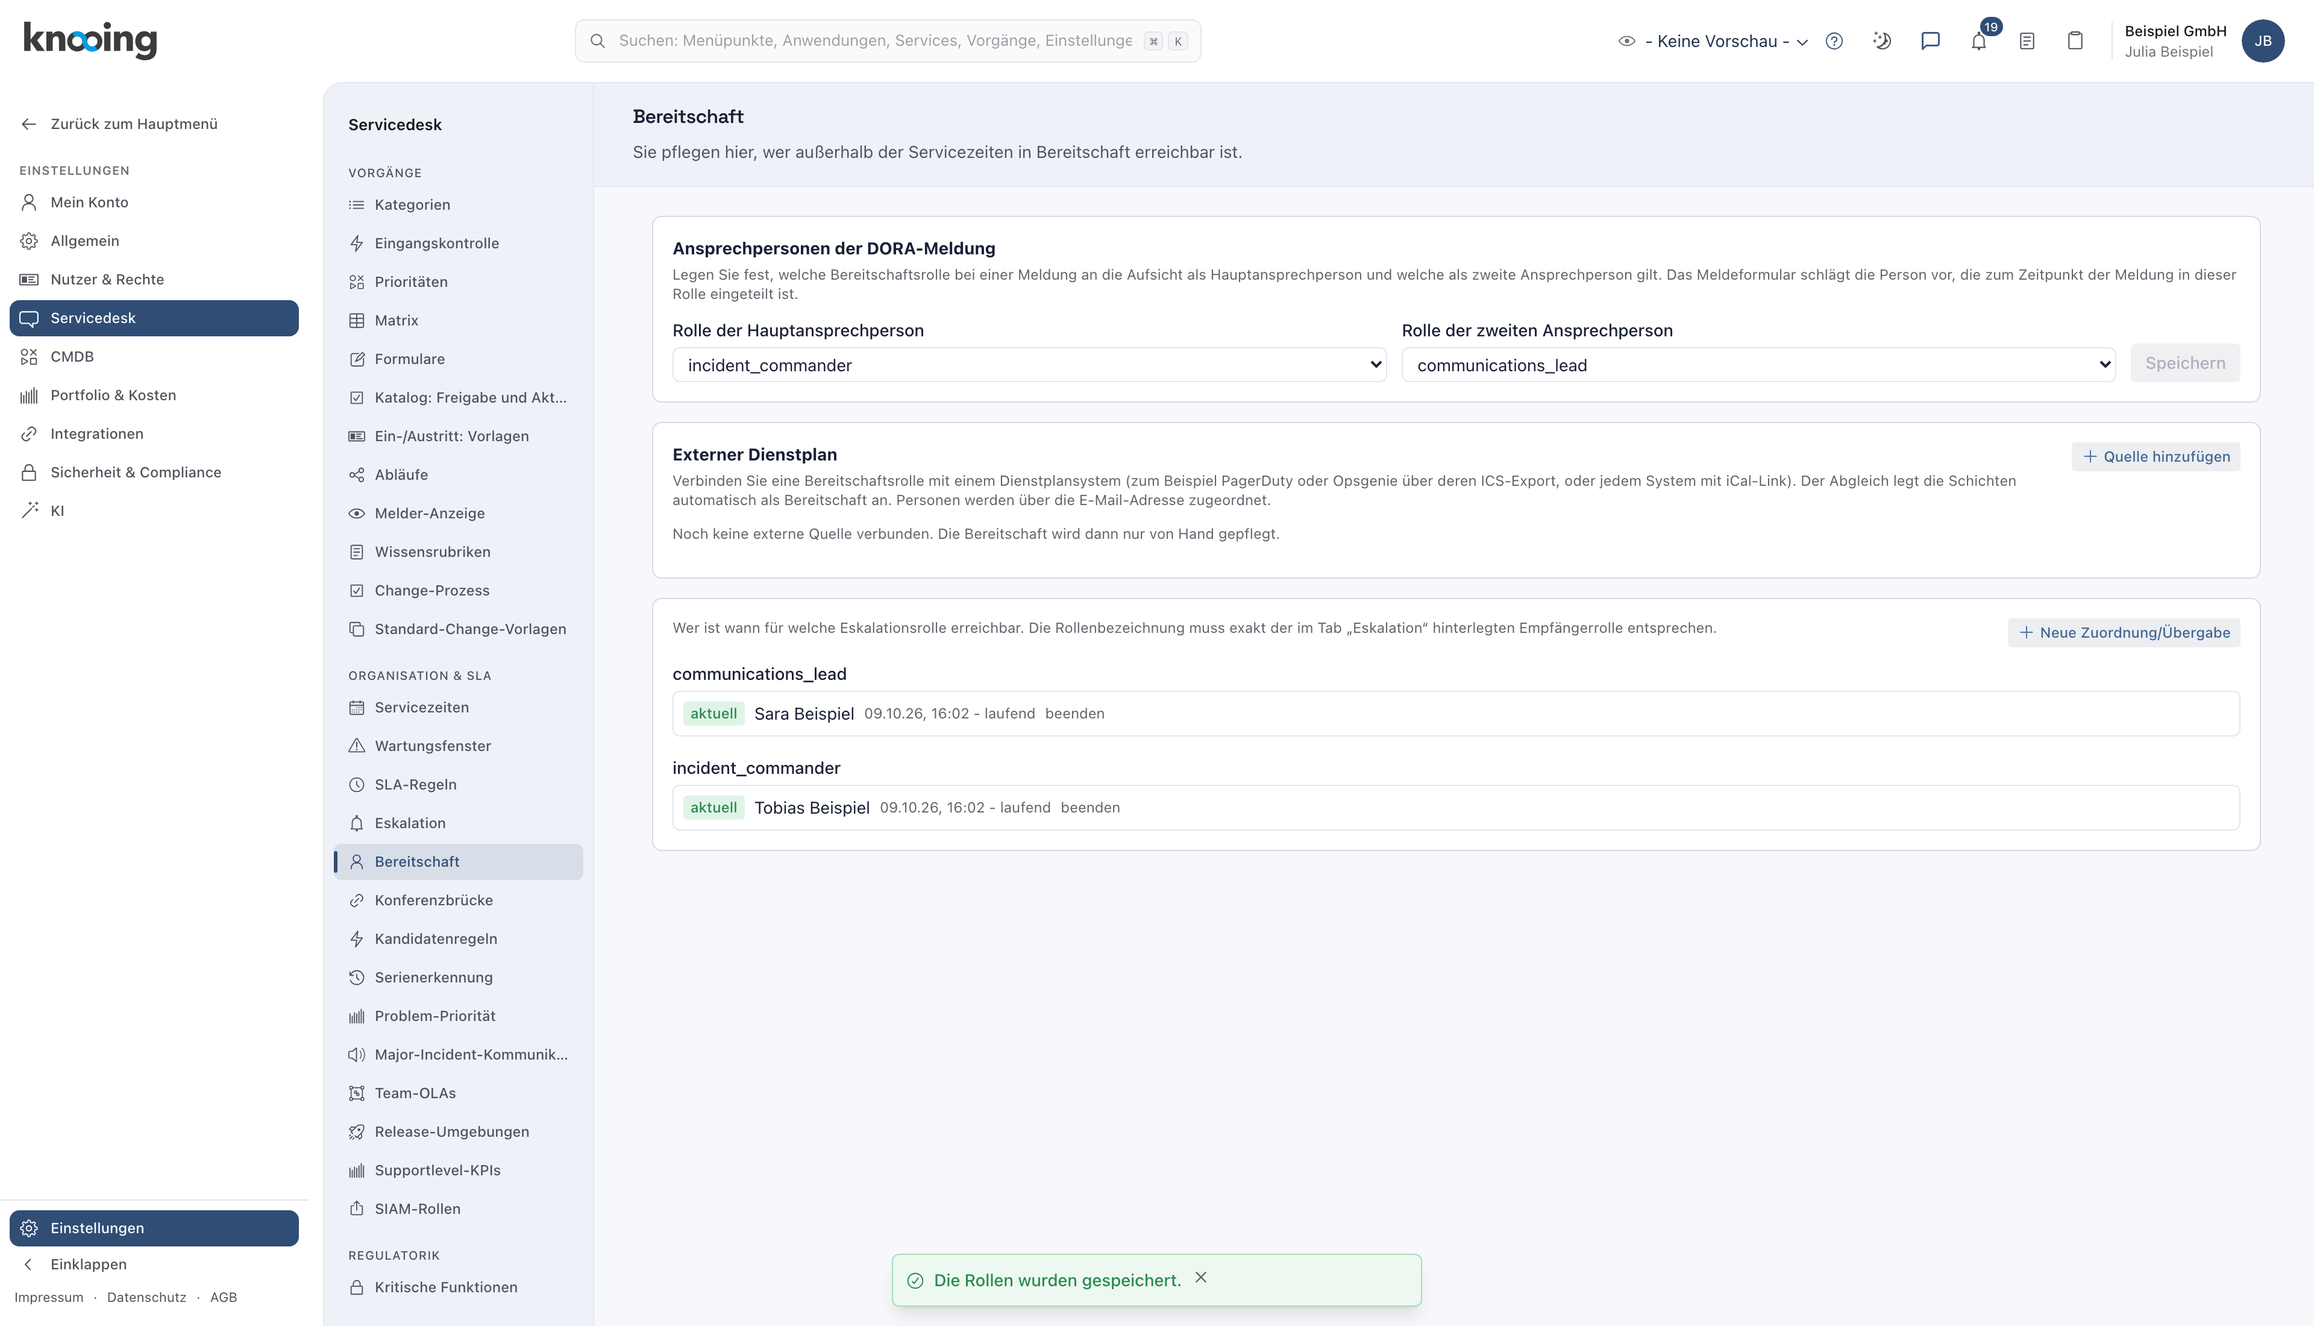Go to Eskalation settings
Viewport: 2314px width, 1326px height.
(458, 823)
